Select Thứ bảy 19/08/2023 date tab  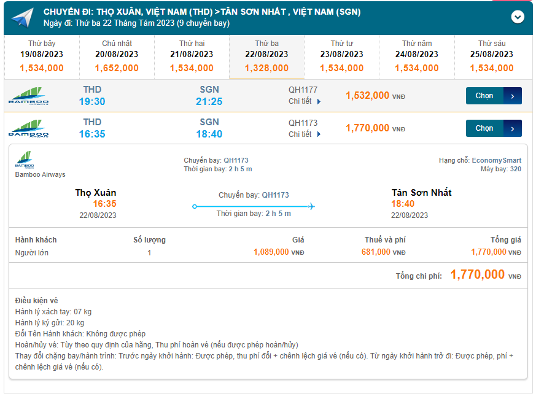42,56
